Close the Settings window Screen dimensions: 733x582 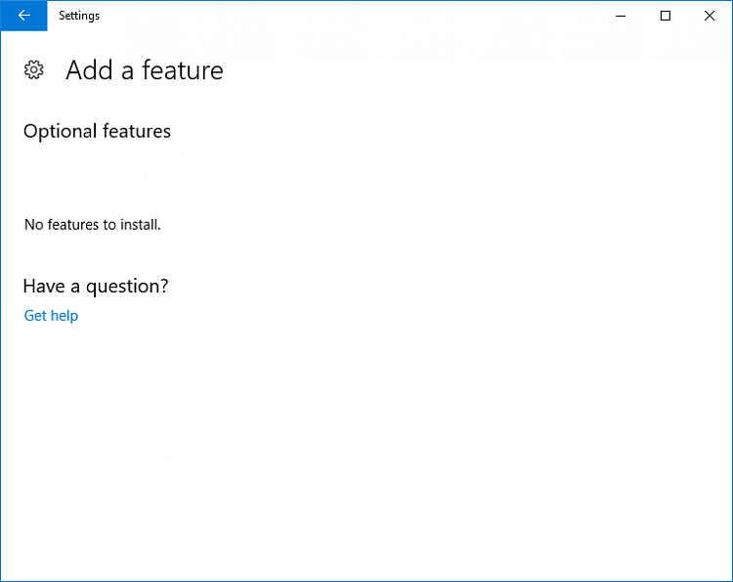coord(710,16)
